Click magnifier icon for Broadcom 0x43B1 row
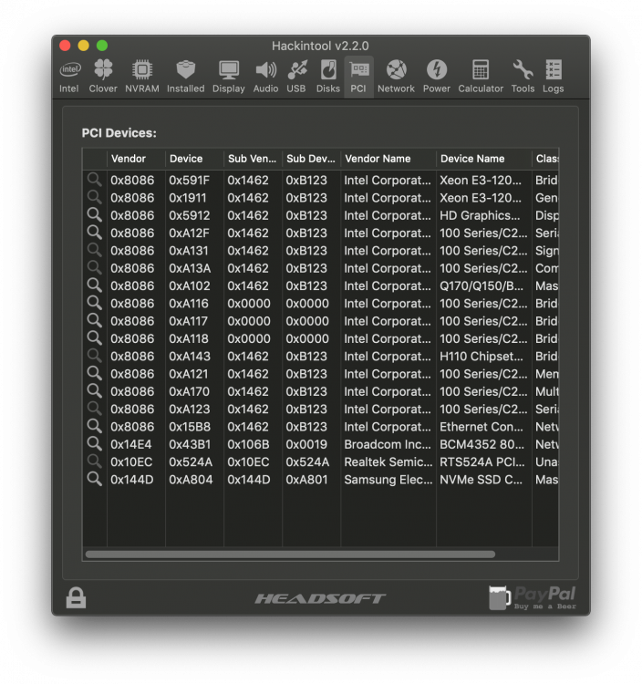The width and height of the screenshot is (642, 684). pos(94,443)
